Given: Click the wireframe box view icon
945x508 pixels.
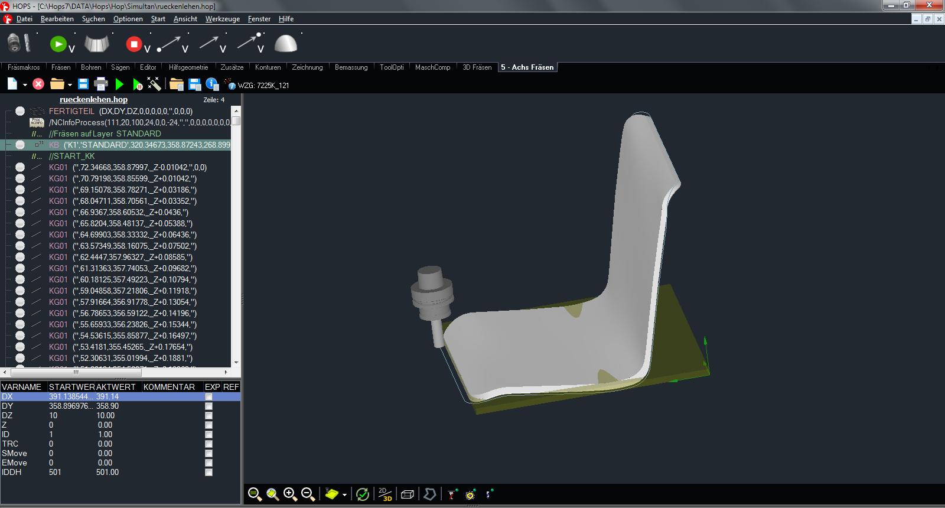Looking at the screenshot, I should click(x=407, y=494).
